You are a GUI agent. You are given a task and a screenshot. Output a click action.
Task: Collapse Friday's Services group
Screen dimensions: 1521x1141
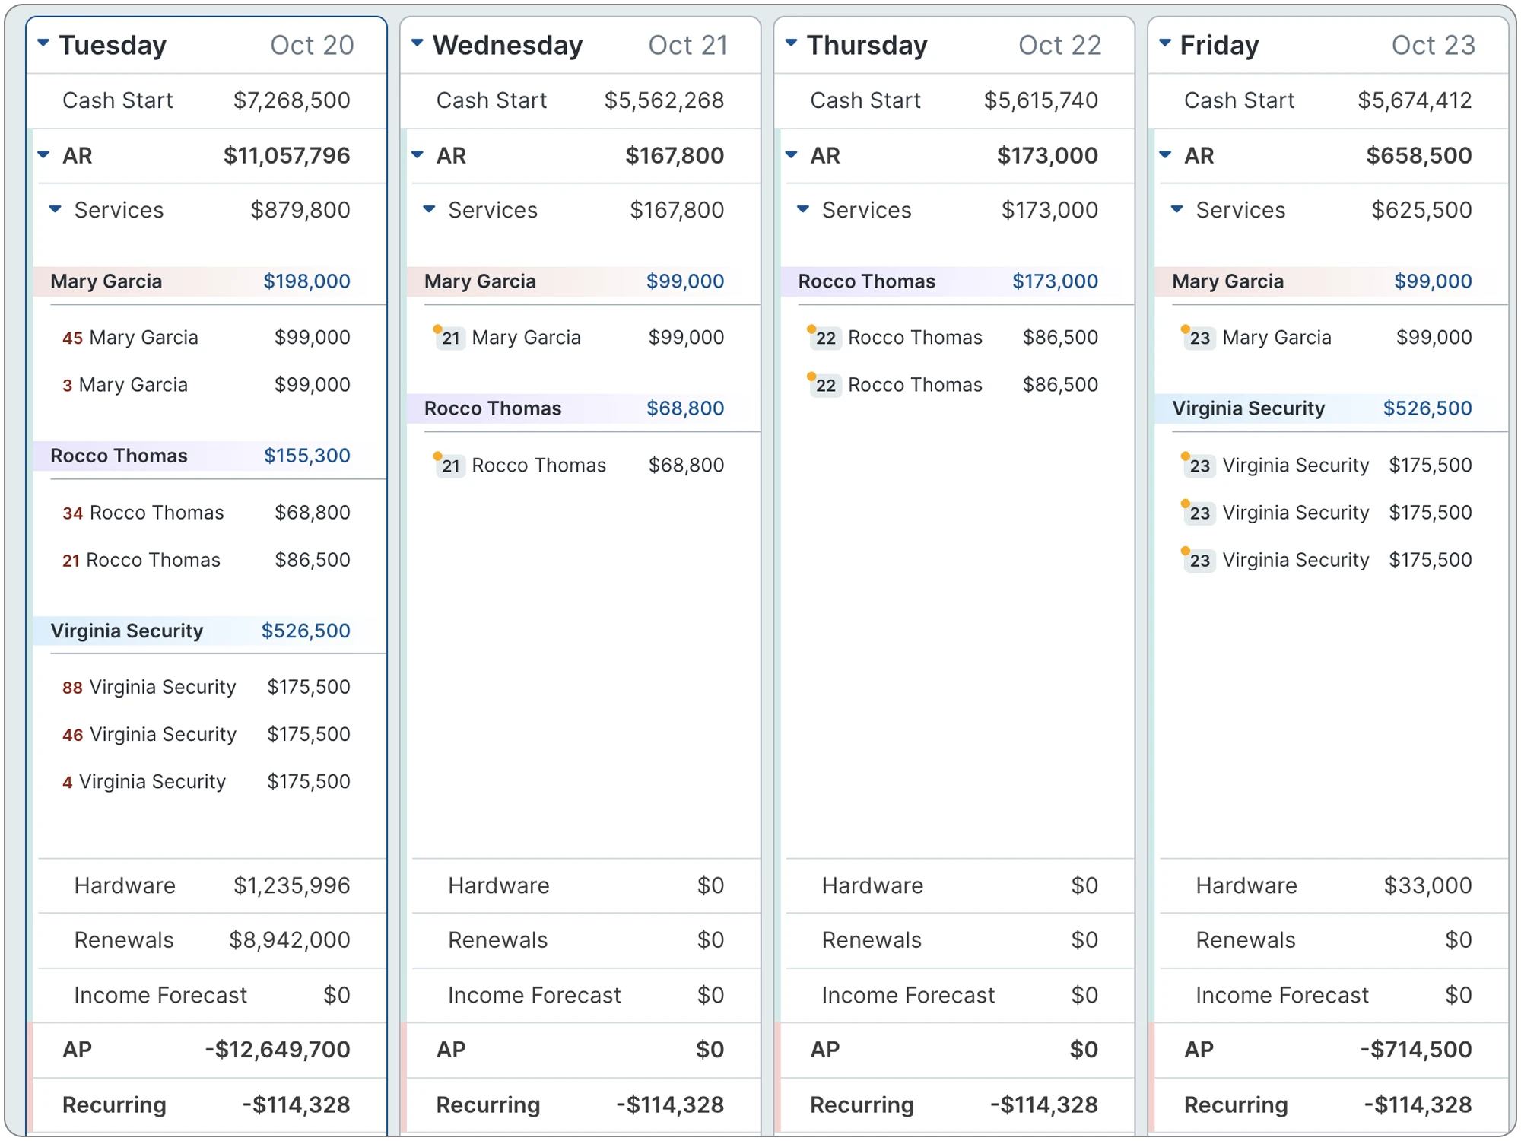[1177, 208]
